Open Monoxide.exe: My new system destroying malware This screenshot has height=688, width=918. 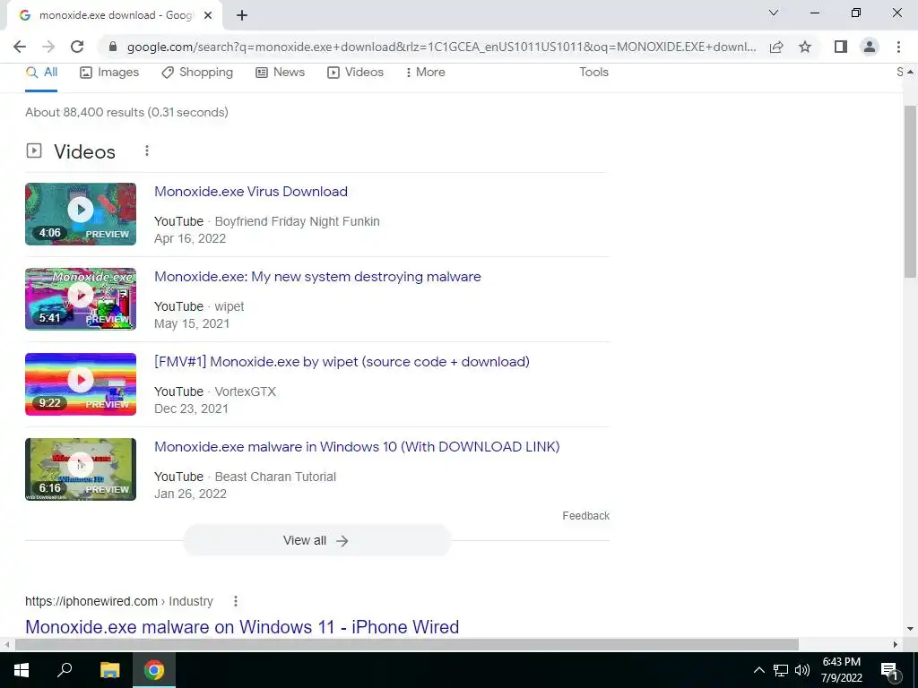point(317,276)
